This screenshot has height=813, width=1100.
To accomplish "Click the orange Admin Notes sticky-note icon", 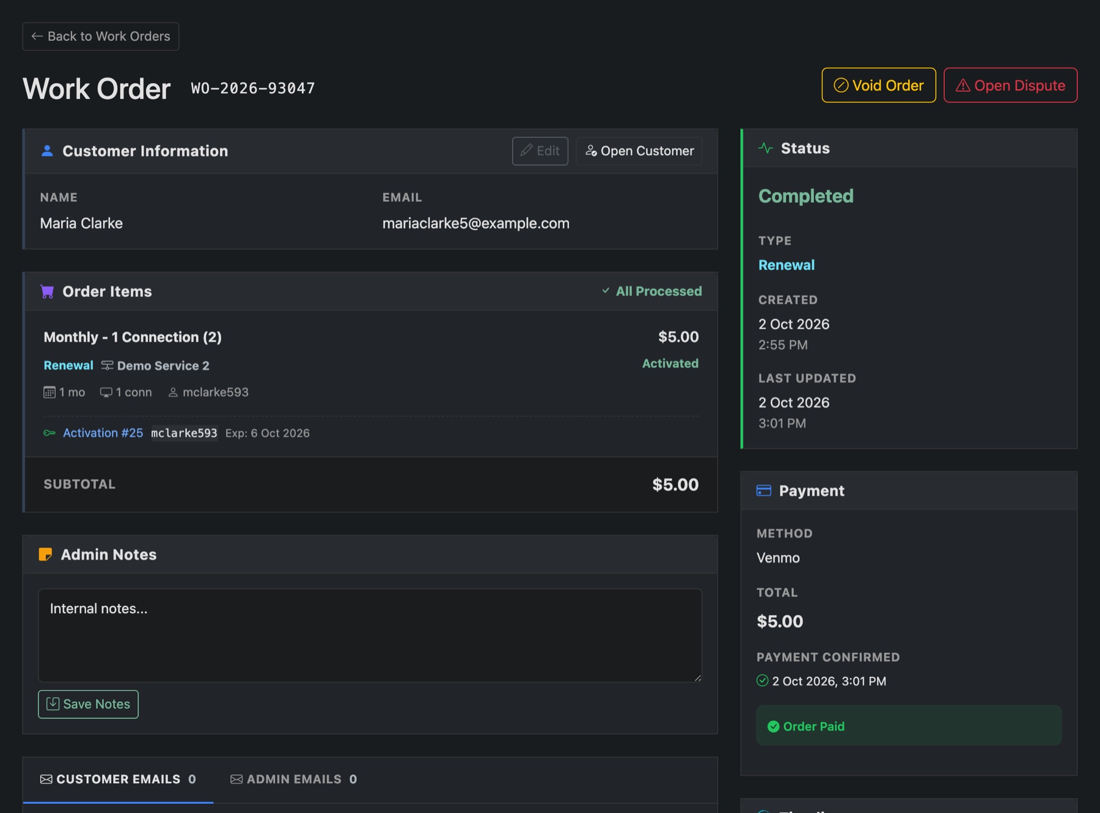I will (x=45, y=555).
